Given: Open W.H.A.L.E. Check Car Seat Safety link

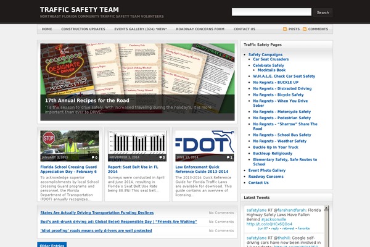Looking at the screenshot, I should click(x=284, y=77).
